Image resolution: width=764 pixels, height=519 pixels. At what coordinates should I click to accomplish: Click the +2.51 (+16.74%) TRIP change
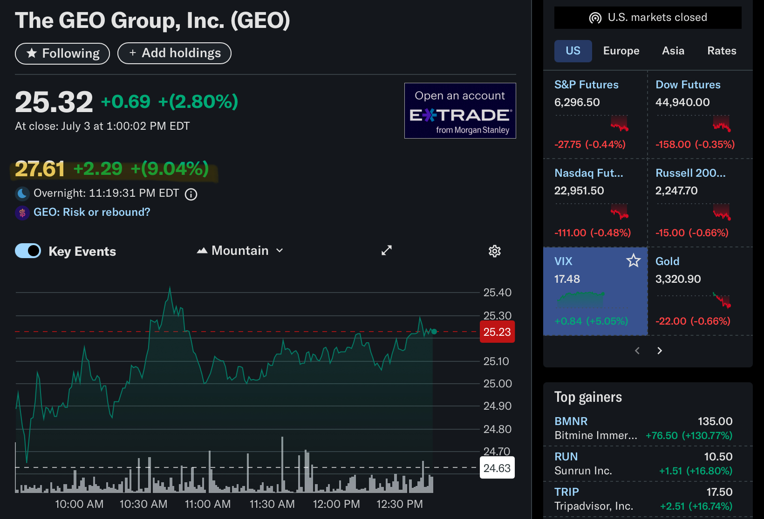[696, 506]
